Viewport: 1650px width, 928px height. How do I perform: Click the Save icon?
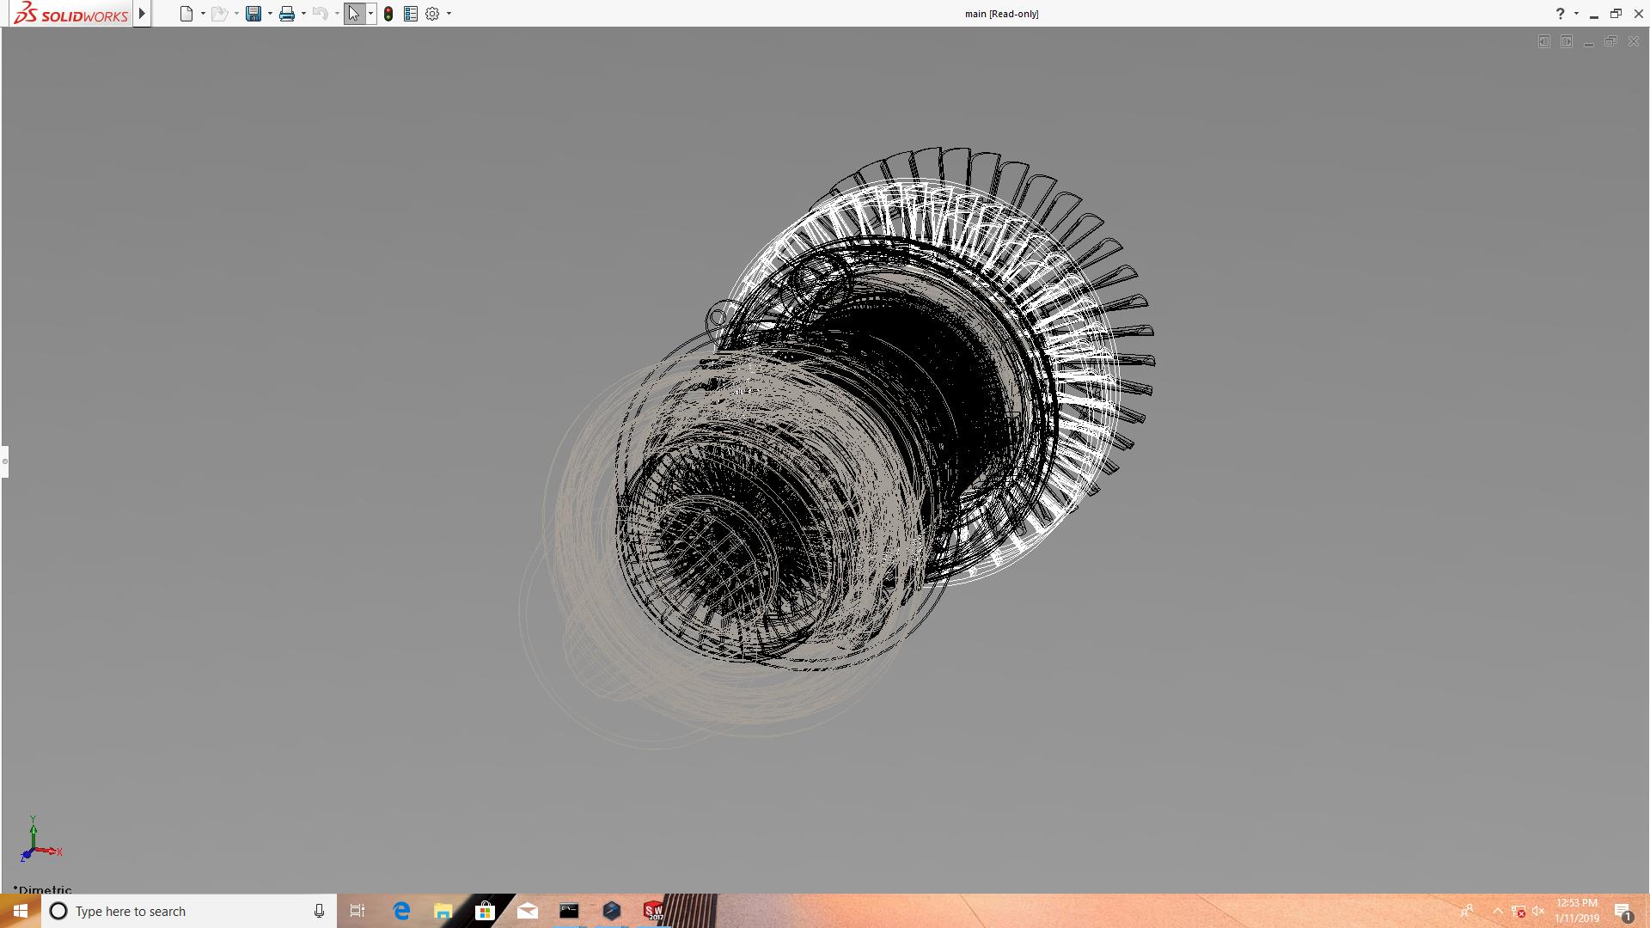[x=253, y=14]
